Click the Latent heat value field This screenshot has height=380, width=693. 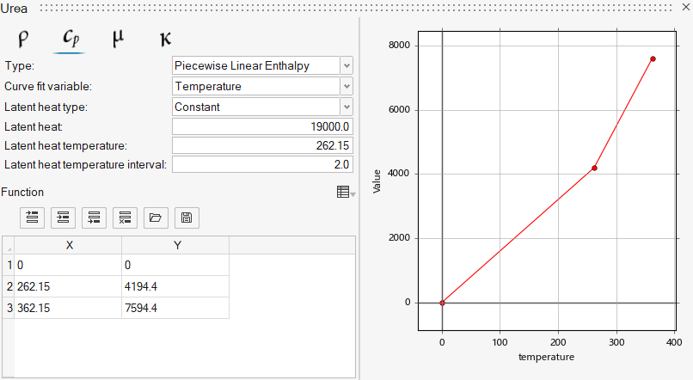(262, 126)
